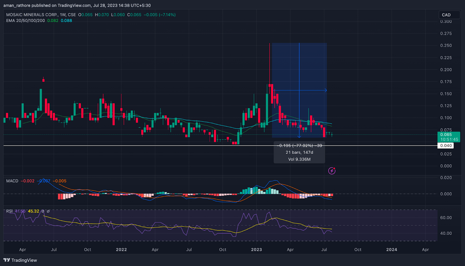Click the 0.300 price axis label
The image size is (465, 266).
pos(446,22)
